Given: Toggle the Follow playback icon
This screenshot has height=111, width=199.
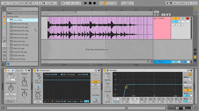Looking at the screenshot, I should pos(63,3).
